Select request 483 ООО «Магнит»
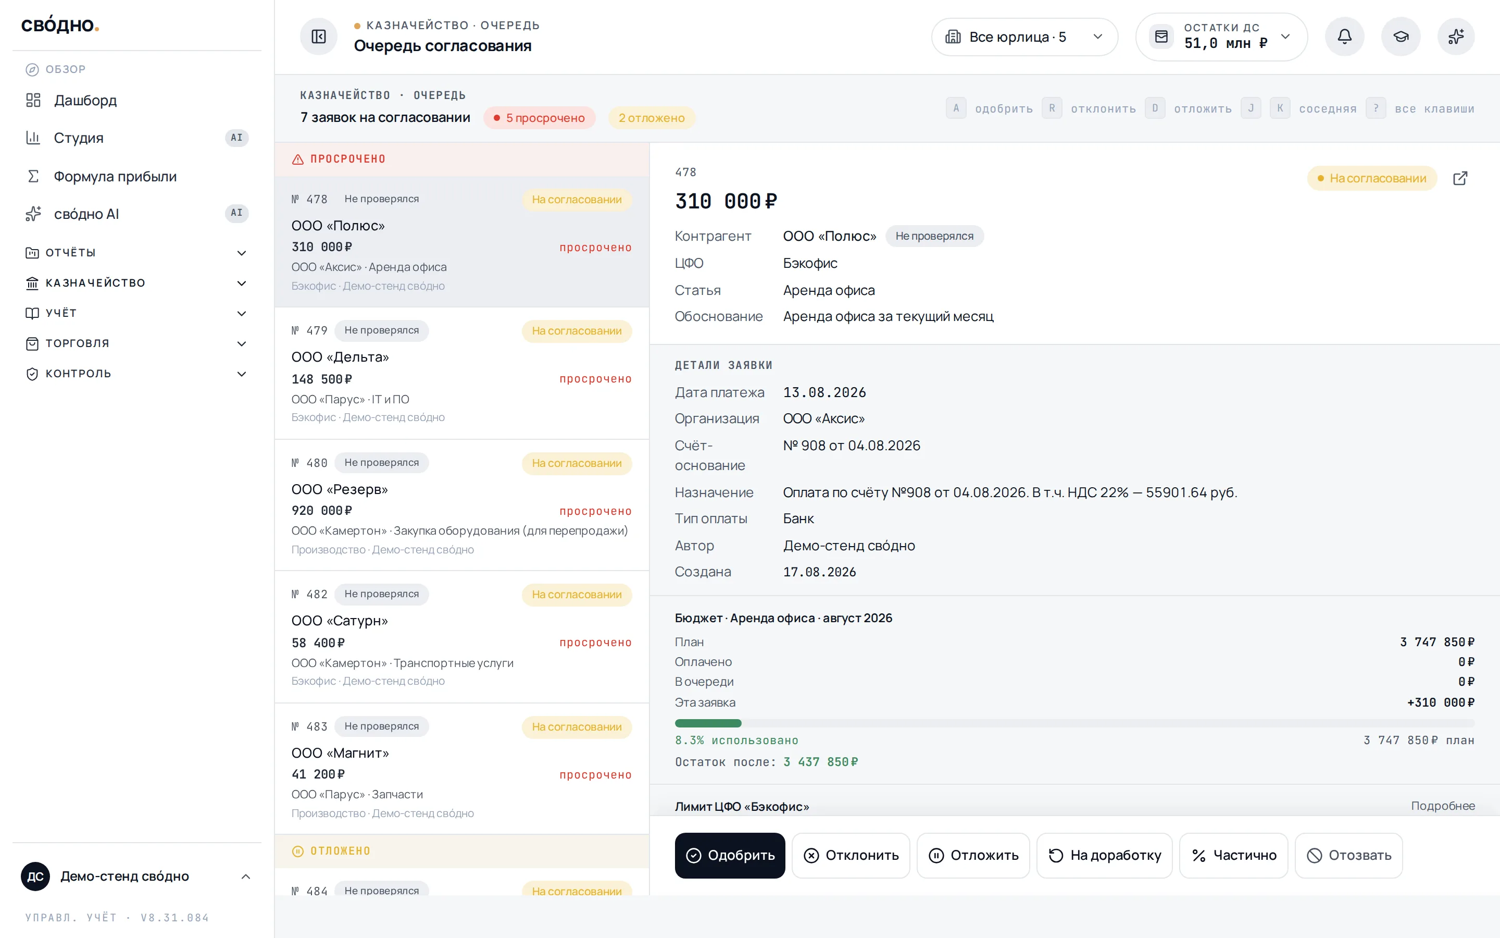 (462, 769)
